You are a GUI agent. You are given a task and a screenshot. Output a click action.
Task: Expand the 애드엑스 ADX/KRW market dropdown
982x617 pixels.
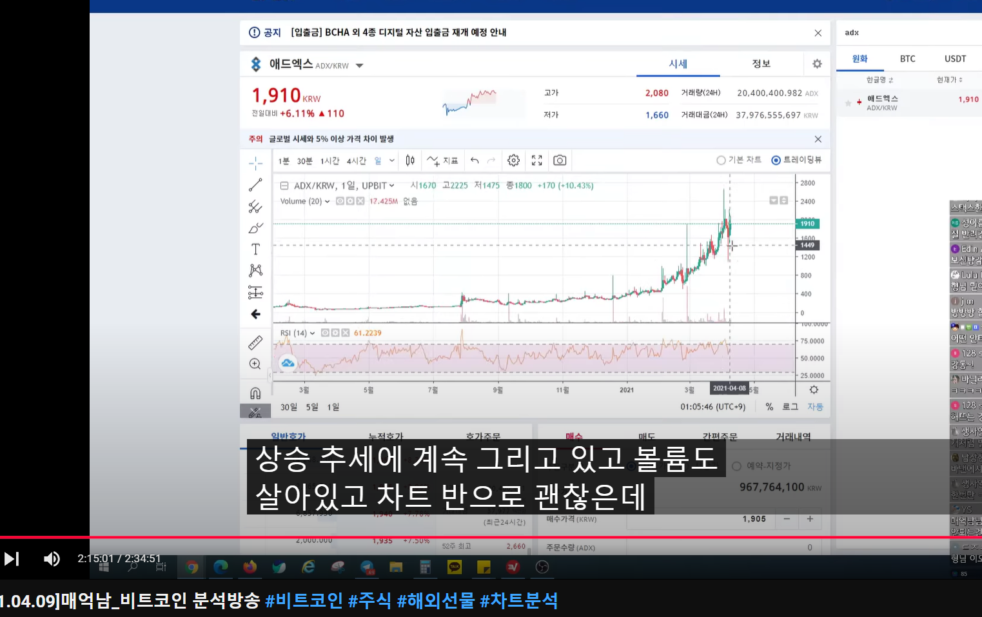(360, 66)
